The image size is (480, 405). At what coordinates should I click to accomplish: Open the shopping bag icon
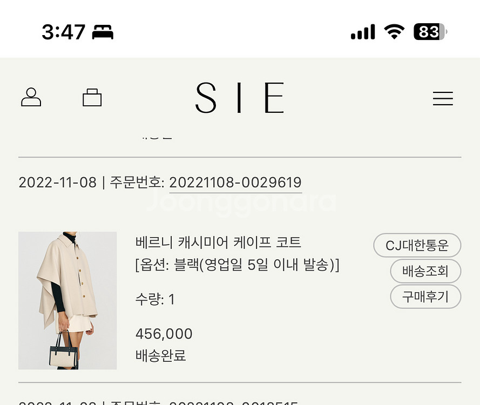[x=92, y=97]
